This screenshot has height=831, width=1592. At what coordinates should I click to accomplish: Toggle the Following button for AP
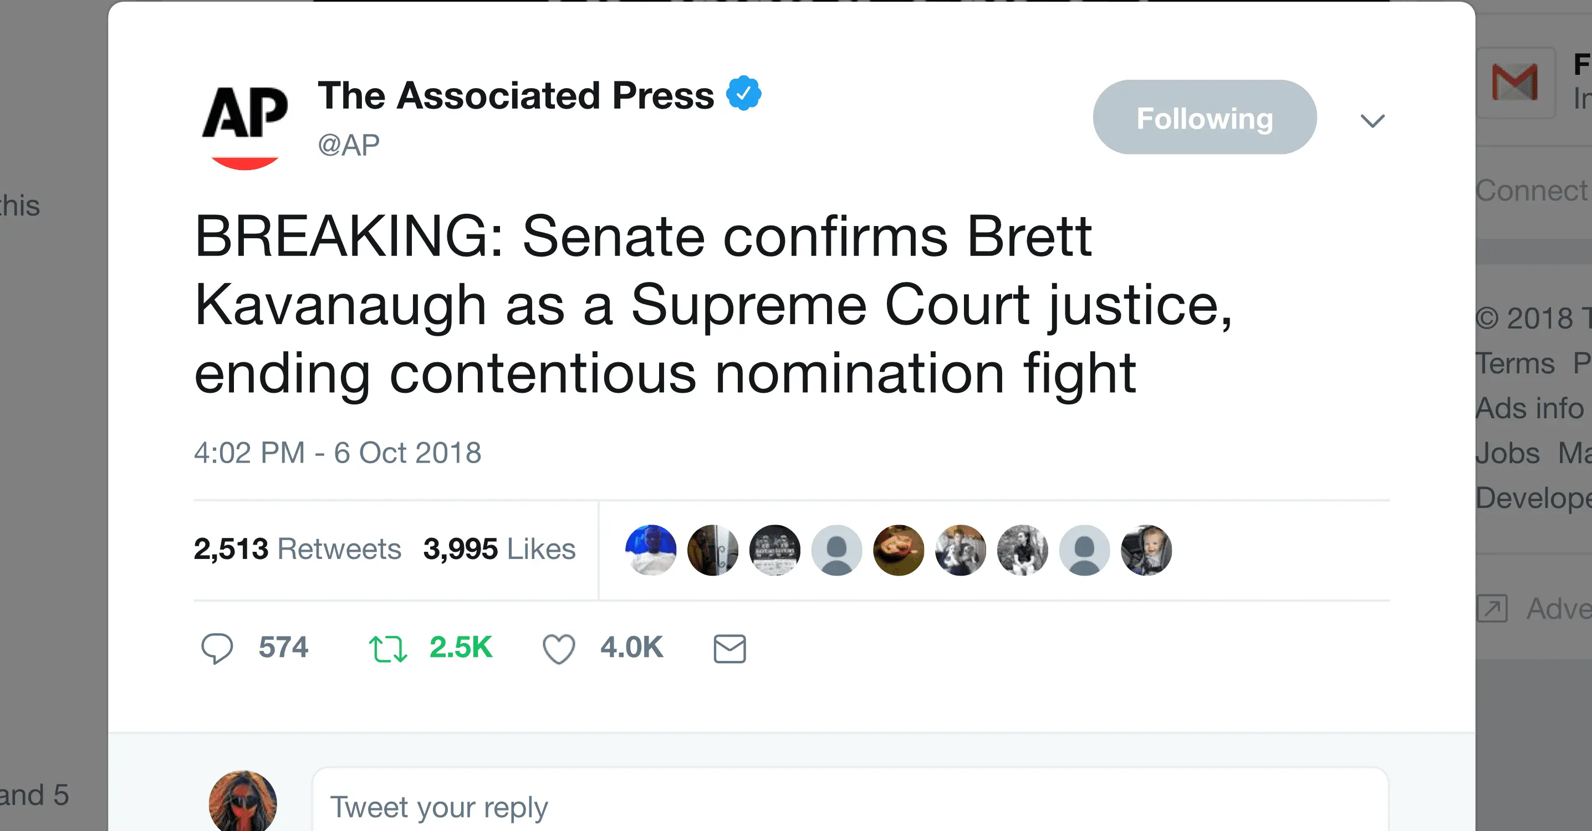coord(1205,117)
